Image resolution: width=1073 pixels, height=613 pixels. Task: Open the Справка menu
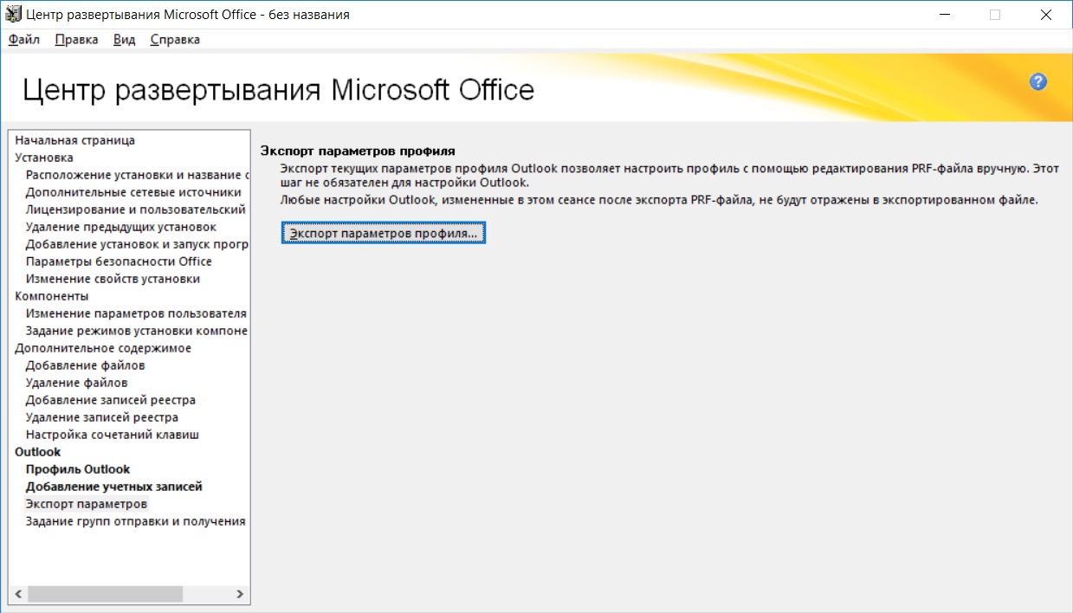click(175, 40)
